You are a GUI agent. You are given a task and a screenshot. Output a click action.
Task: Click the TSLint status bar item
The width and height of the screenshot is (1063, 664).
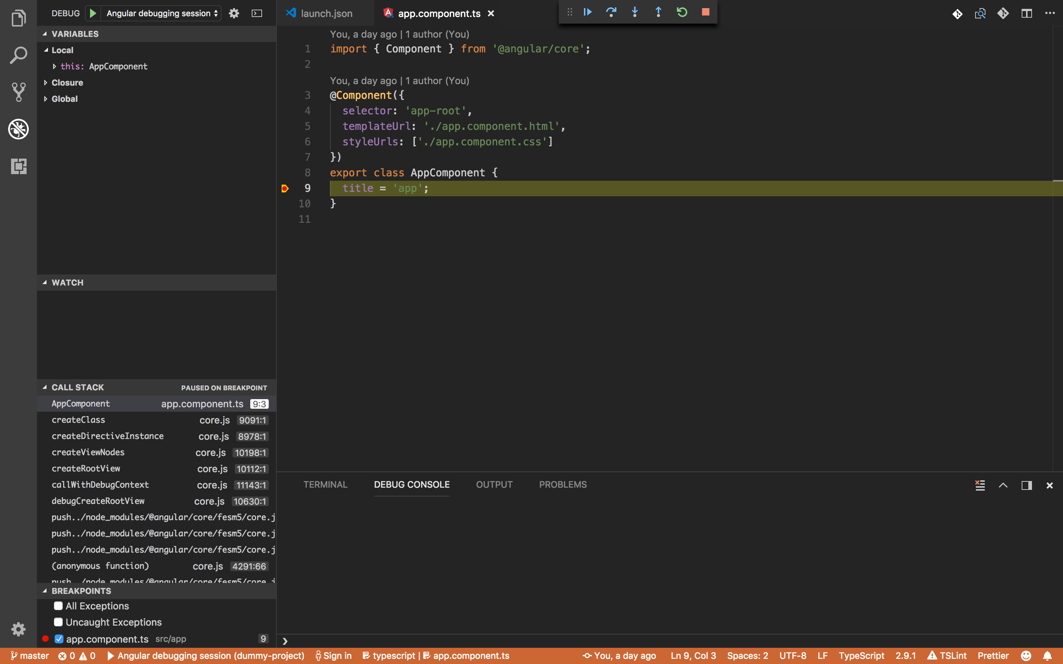tap(947, 656)
